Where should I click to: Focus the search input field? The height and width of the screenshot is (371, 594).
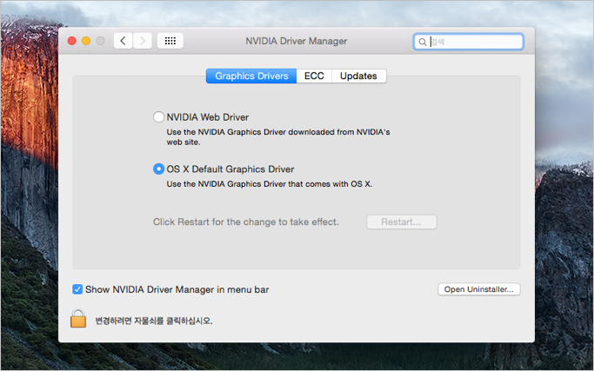pos(469,42)
